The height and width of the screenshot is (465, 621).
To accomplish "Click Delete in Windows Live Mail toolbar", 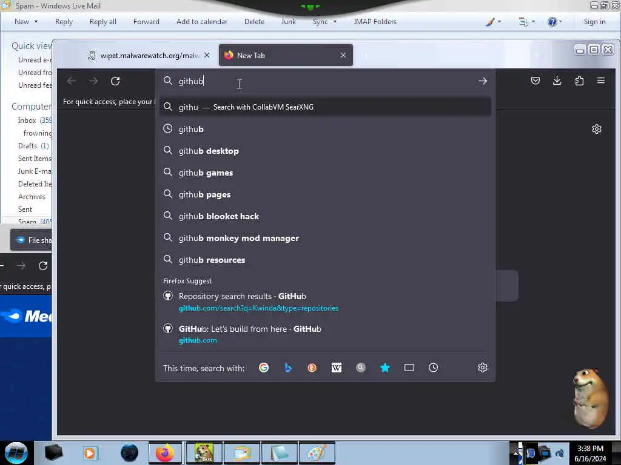I will coord(254,22).
